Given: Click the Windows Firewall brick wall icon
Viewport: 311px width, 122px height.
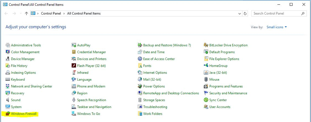Looking at the screenshot, I should pos(8,114).
